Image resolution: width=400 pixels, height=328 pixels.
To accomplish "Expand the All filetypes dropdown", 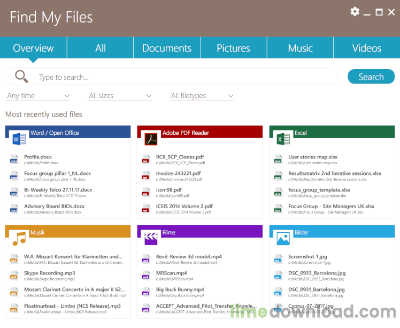I will click(x=202, y=96).
